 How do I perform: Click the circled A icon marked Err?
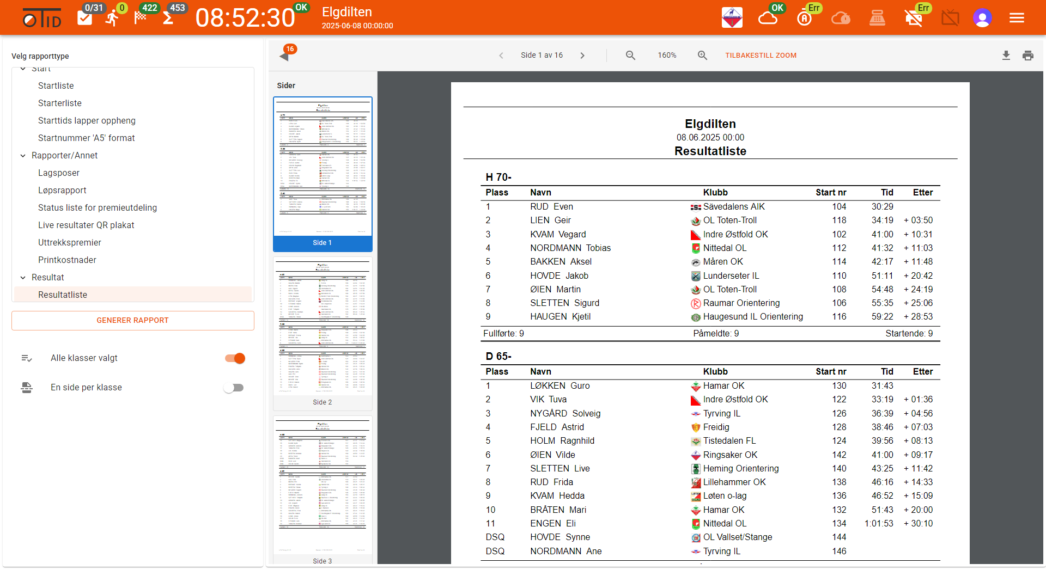(x=805, y=19)
